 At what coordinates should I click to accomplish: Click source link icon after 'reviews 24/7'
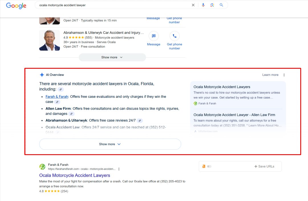point(140,121)
